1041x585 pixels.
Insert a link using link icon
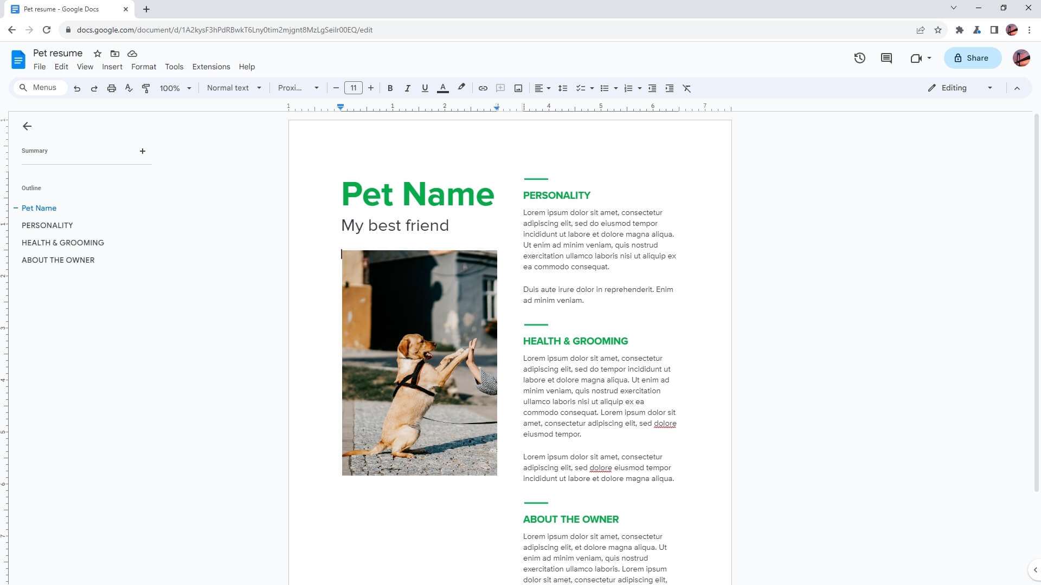tap(483, 88)
